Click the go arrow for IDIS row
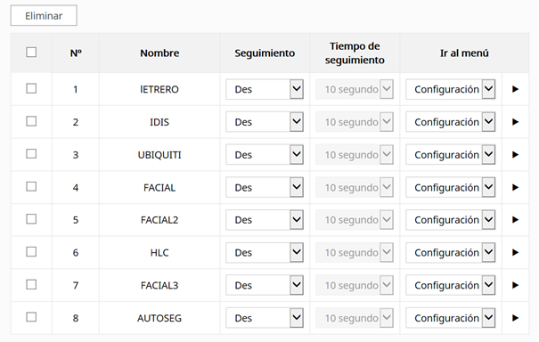 515,122
